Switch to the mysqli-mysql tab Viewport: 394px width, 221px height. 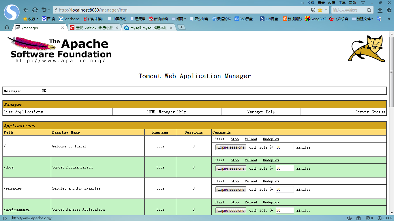coord(149,28)
